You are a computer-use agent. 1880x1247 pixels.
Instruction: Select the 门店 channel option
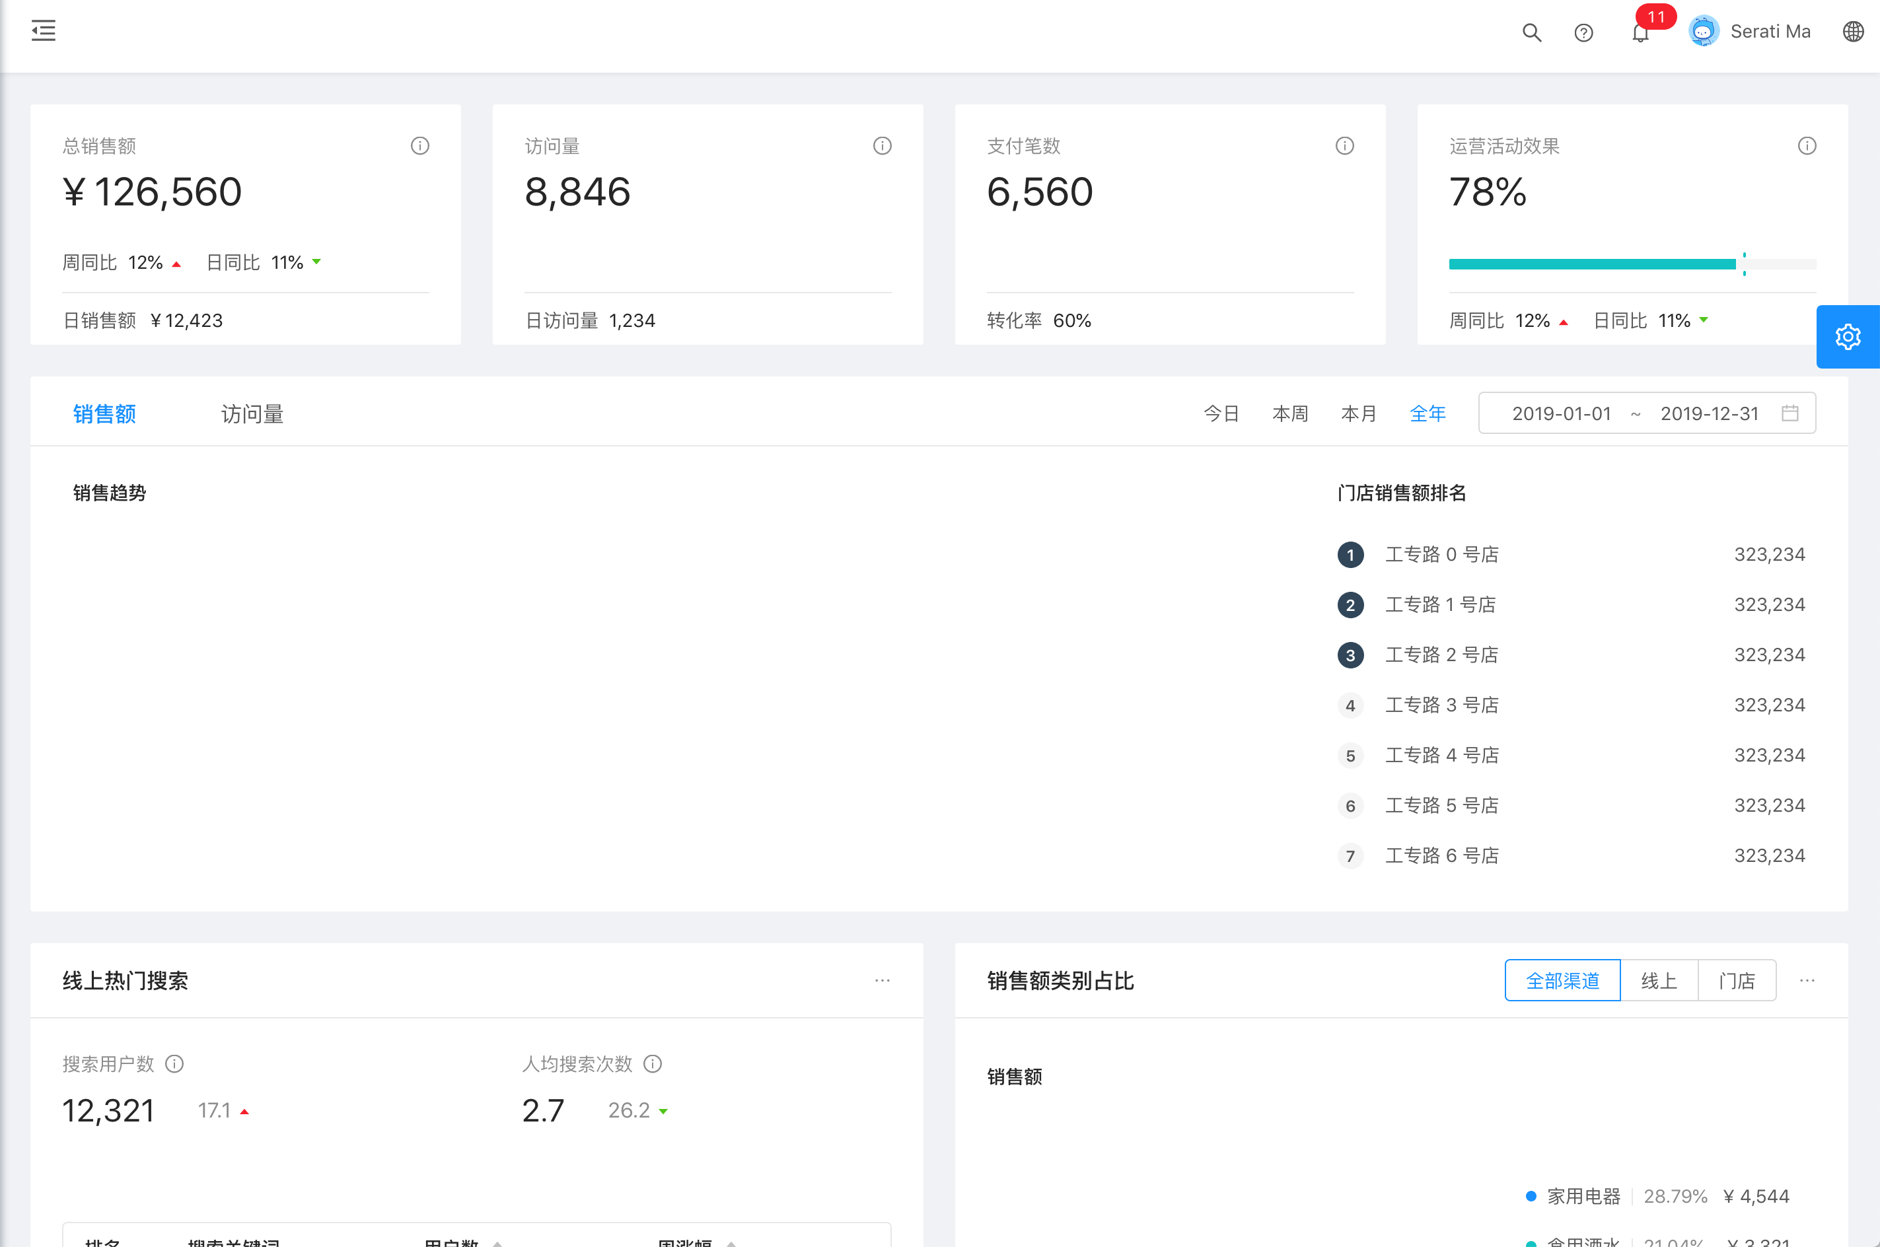pyautogui.click(x=1736, y=981)
